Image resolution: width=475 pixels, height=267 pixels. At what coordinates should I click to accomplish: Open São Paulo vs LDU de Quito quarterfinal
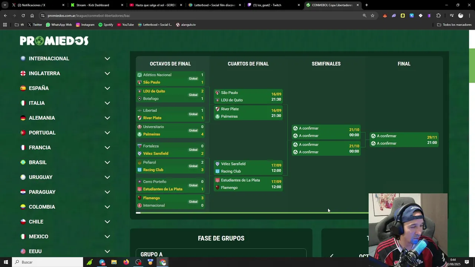[x=248, y=96]
